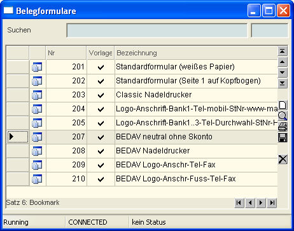
Task: Click the printer icon
Action: click(283, 127)
